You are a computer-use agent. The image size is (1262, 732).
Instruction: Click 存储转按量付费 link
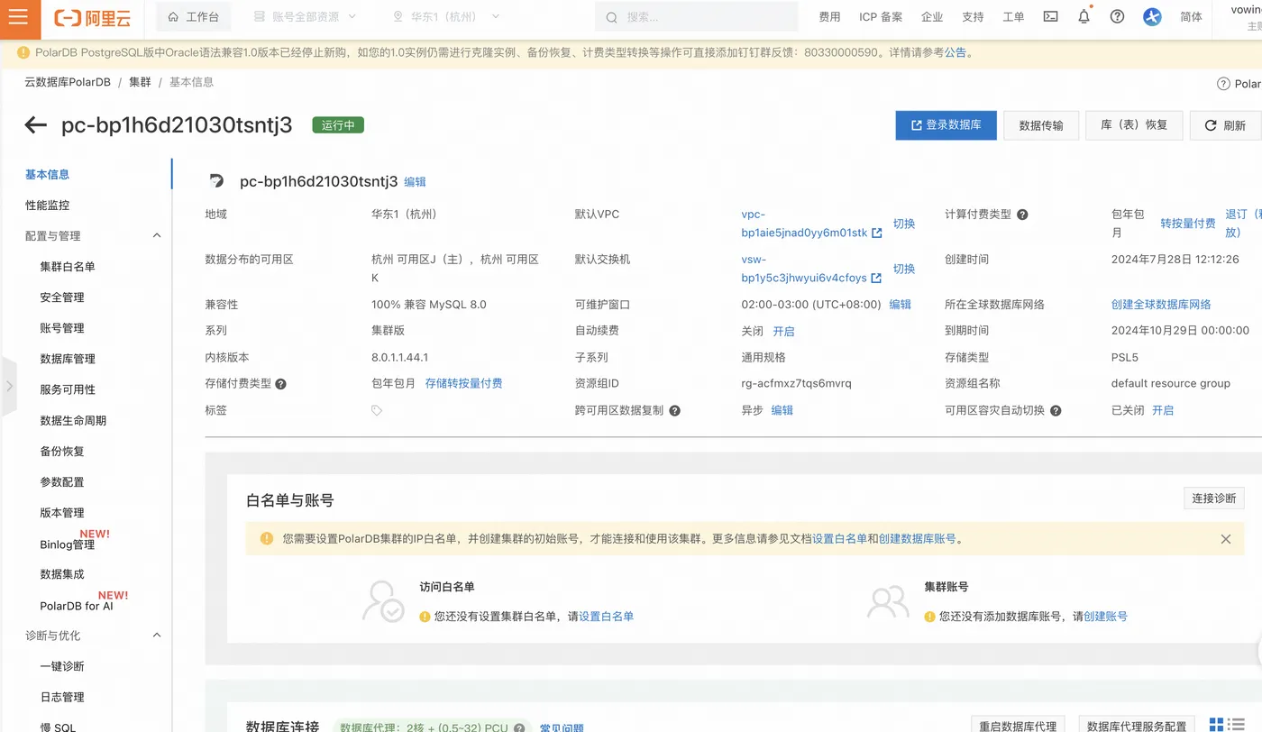(x=463, y=384)
